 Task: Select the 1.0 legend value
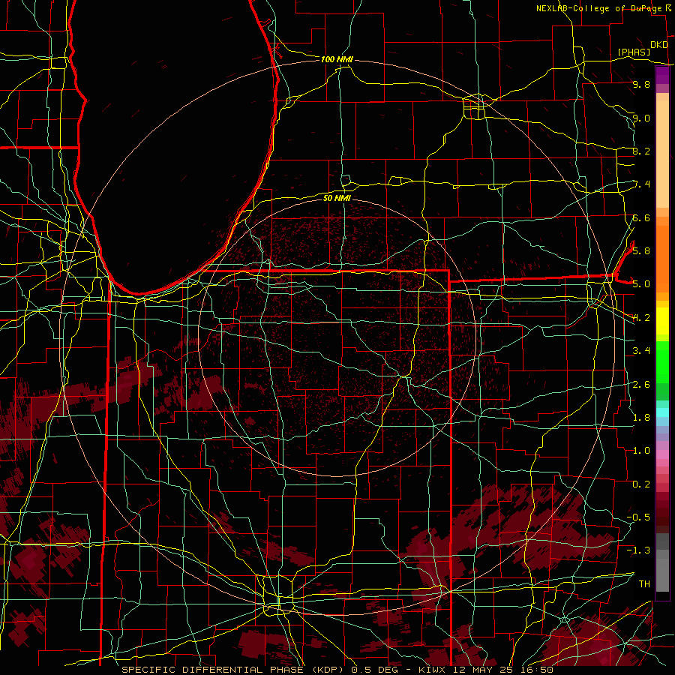pos(641,450)
